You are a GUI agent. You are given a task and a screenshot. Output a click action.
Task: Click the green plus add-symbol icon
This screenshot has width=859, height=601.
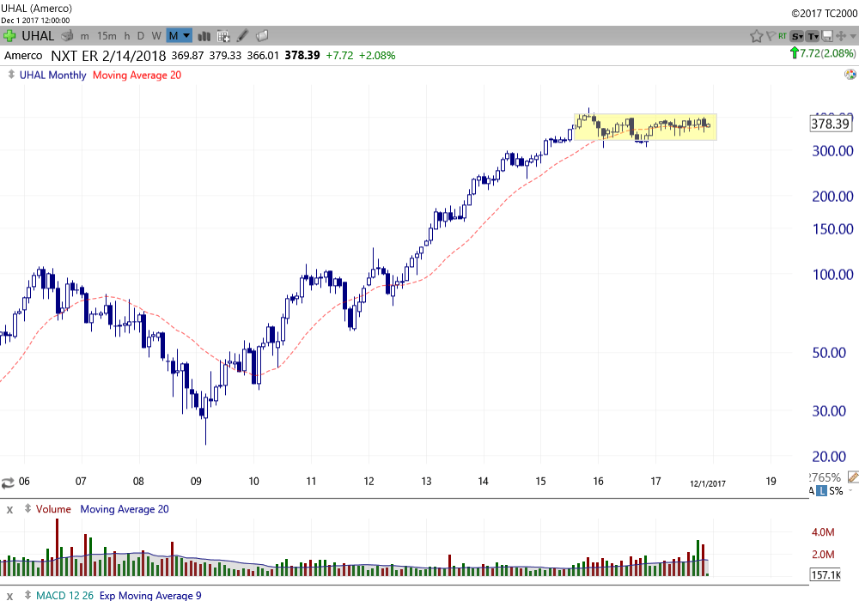tap(9, 35)
